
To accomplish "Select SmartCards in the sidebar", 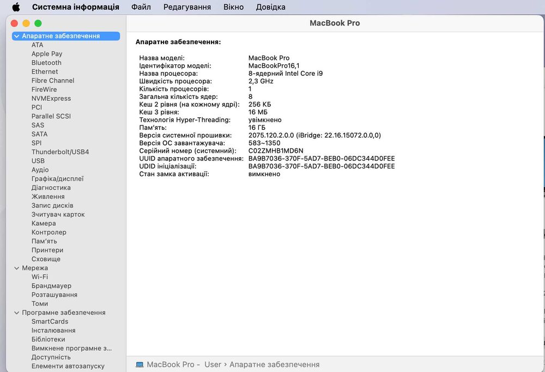I will (50, 321).
